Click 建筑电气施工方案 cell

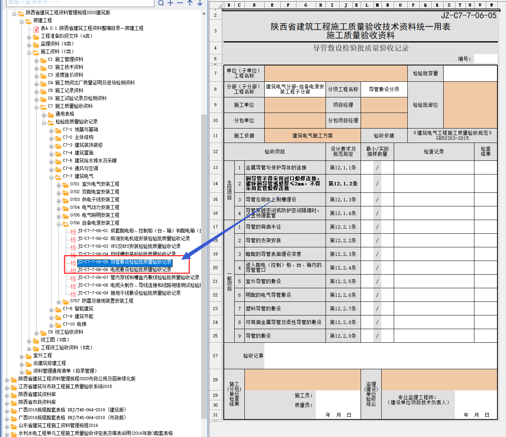pos(313,136)
